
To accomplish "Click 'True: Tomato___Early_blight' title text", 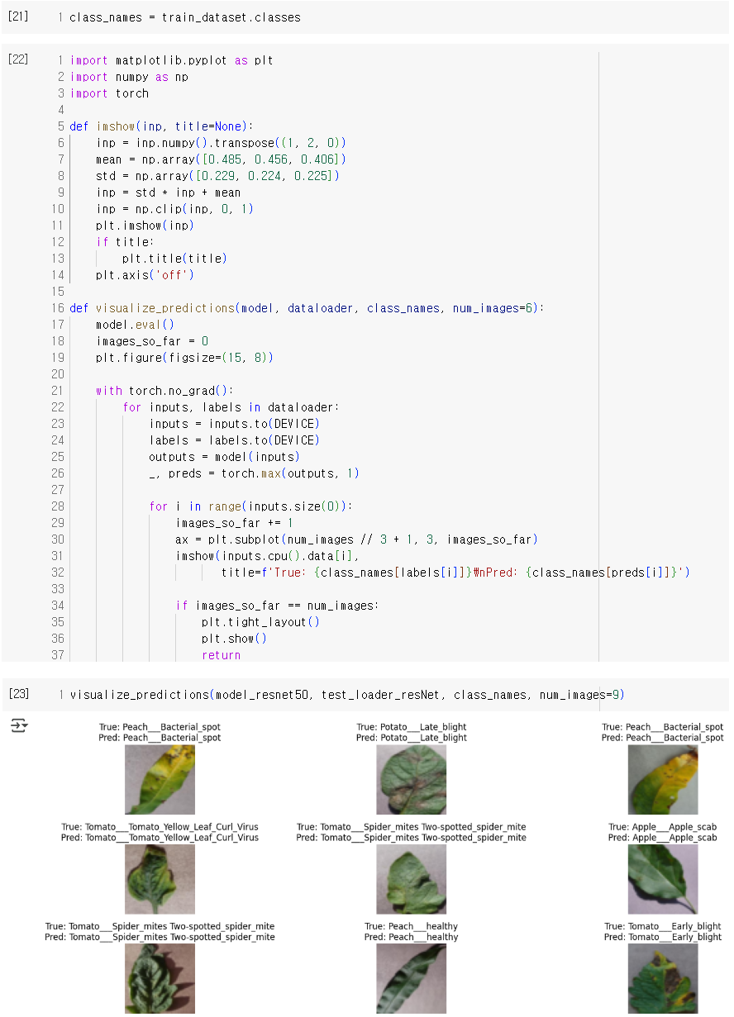I will [x=663, y=926].
